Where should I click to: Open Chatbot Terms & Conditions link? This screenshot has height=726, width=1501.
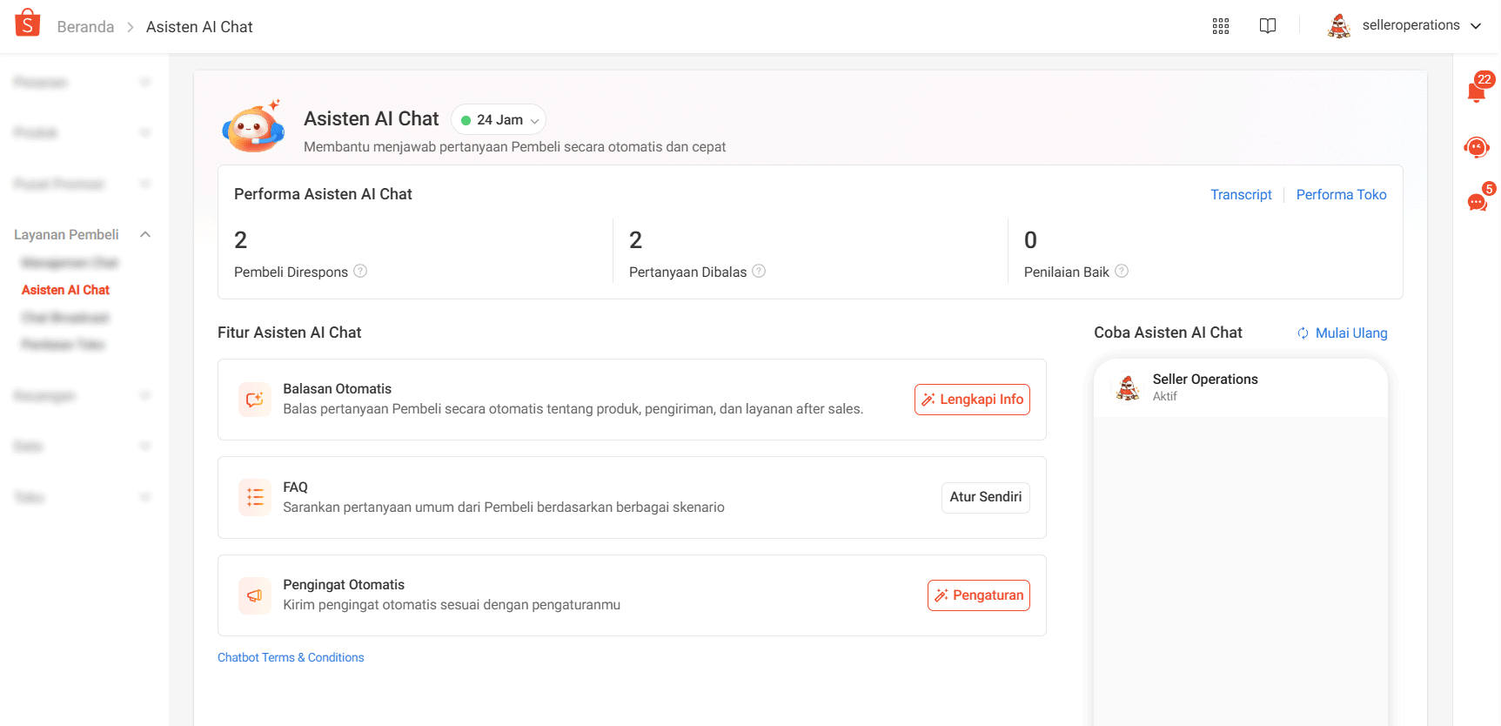click(291, 657)
